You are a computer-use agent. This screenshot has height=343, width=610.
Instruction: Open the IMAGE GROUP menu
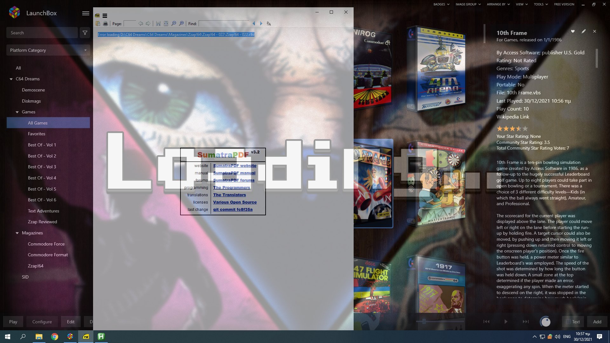click(468, 4)
